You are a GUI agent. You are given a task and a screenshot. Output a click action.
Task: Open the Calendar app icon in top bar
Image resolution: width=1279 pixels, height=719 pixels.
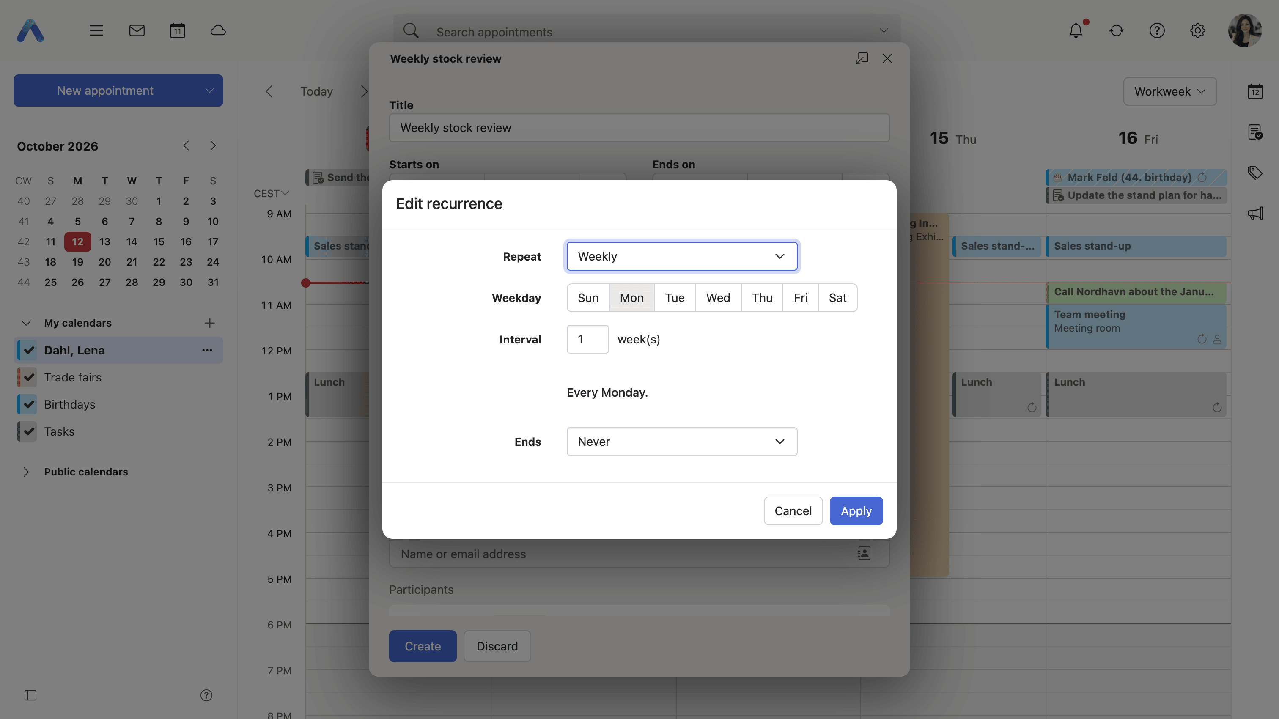(x=177, y=31)
